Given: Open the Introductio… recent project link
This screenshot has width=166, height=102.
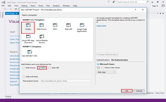Looking at the screenshot, I should [x=15, y=56].
